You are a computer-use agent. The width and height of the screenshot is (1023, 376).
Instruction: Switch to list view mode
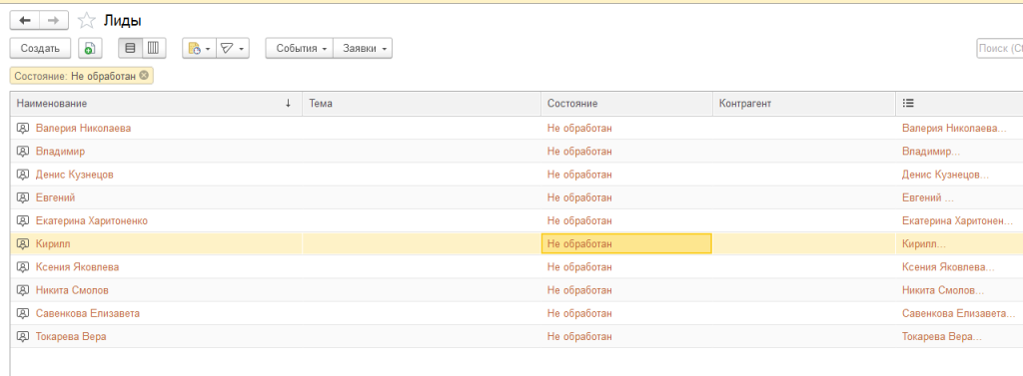pyautogui.click(x=130, y=48)
